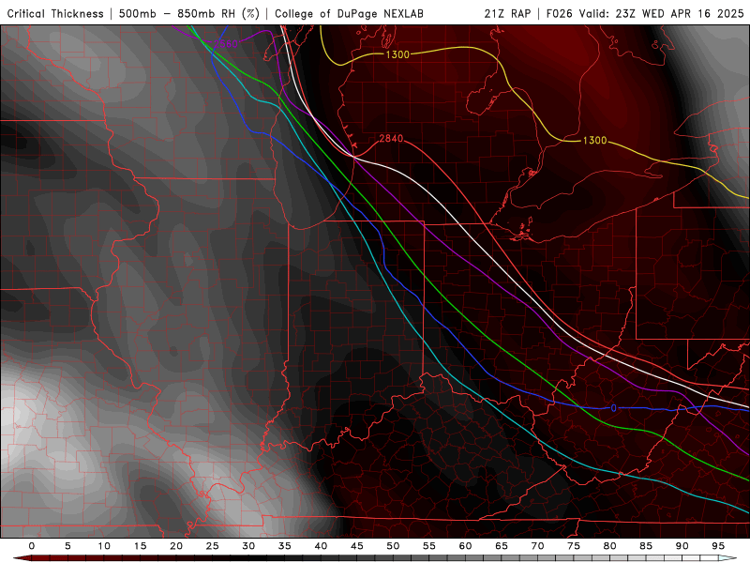The height and width of the screenshot is (563, 750).
Task: Click the red "2840" contour label
Action: pos(391,138)
